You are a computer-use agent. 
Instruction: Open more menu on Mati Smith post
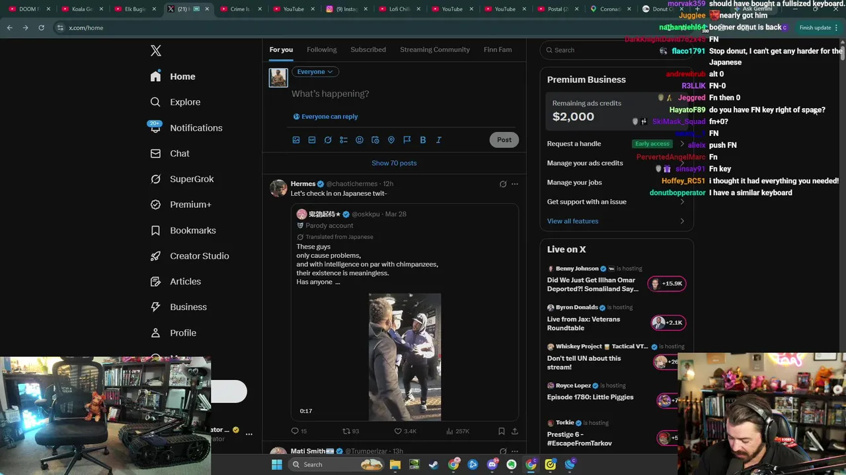[x=515, y=451]
